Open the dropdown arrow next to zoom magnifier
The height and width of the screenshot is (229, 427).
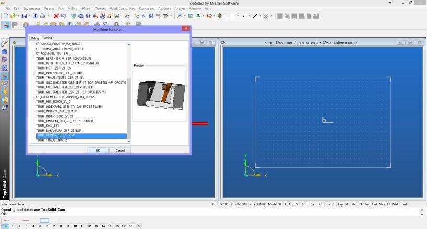185,16
